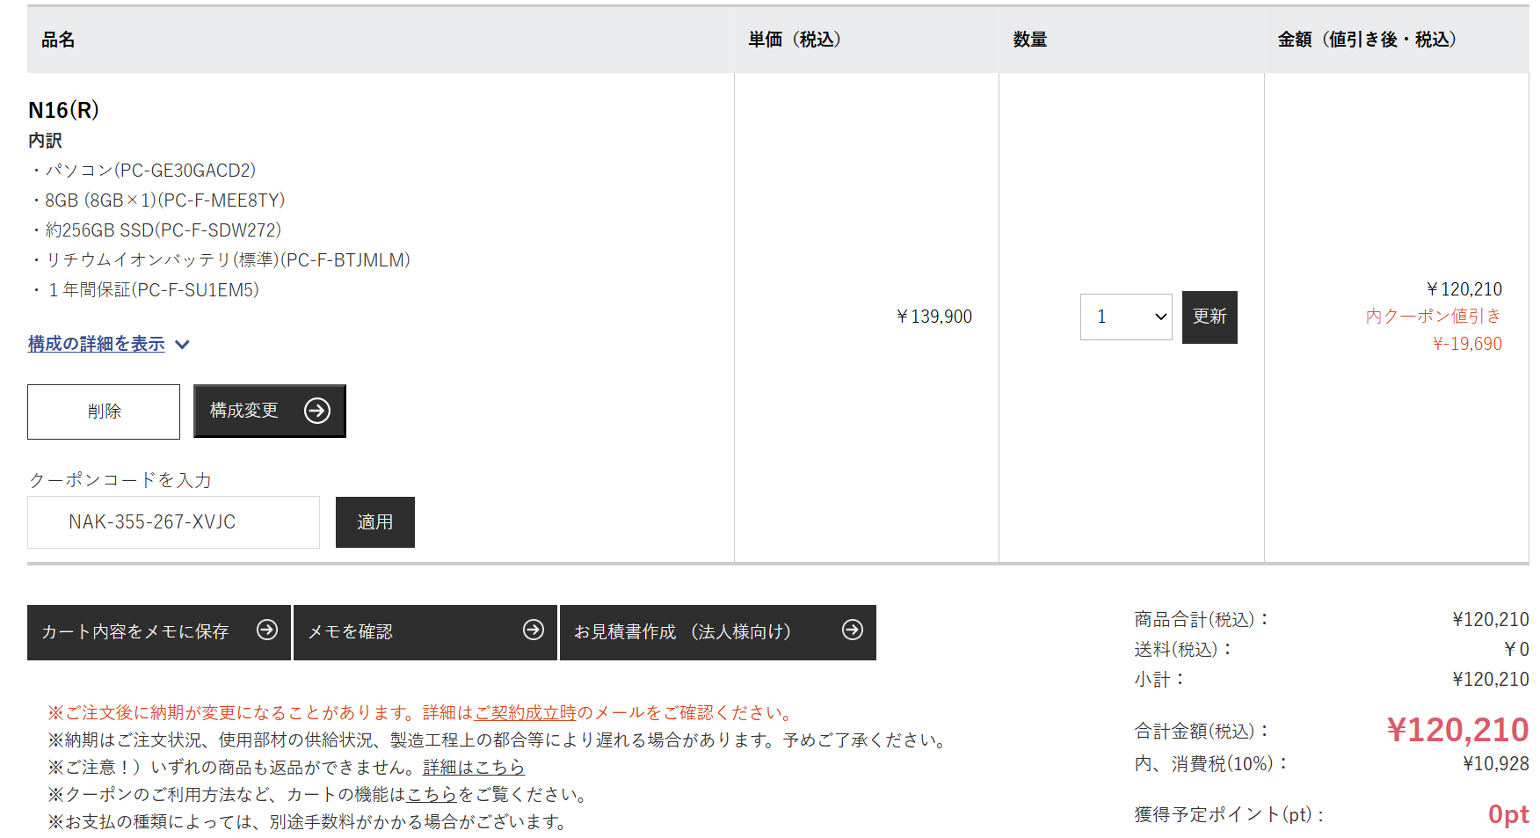
Task: Open こちら coupon usage link
Action: (432, 794)
